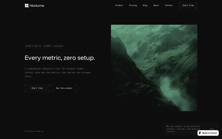Screen dimensions: 222x139
Task: Click the cookie notice message text
Action: point(183,129)
